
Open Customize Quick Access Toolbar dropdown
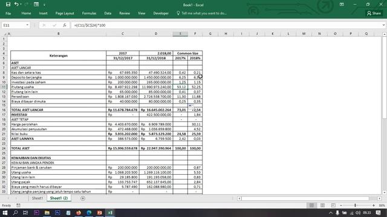point(44,5)
